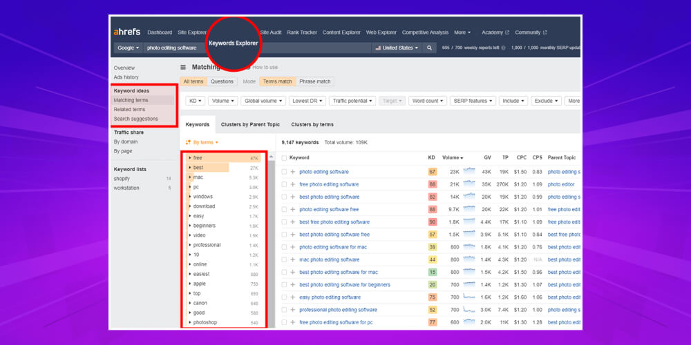This screenshot has height=345, width=691.
Task: Sort table by Volume column
Action: tap(453, 157)
